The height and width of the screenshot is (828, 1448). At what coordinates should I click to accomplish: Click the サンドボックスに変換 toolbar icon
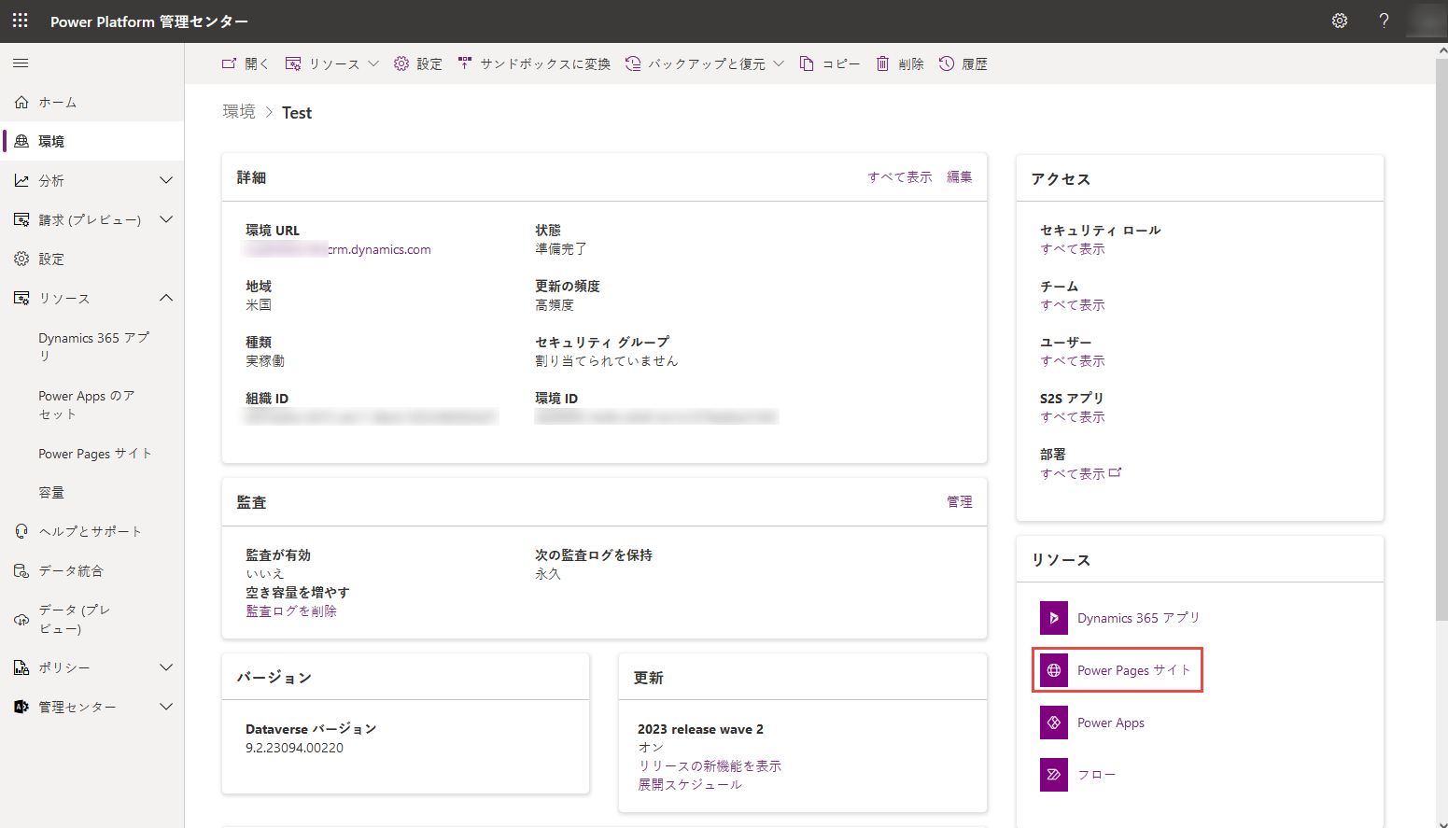(465, 63)
